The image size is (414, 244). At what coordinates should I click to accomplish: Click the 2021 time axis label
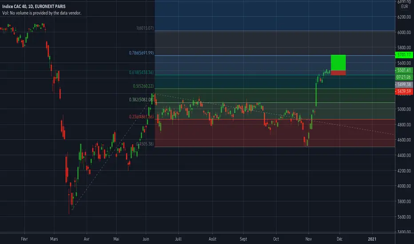coord(372,239)
